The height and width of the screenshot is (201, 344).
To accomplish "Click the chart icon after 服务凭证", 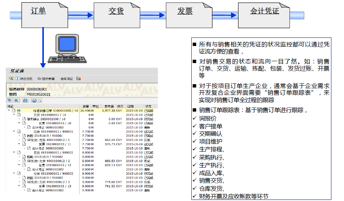I will [x=79, y=79].
